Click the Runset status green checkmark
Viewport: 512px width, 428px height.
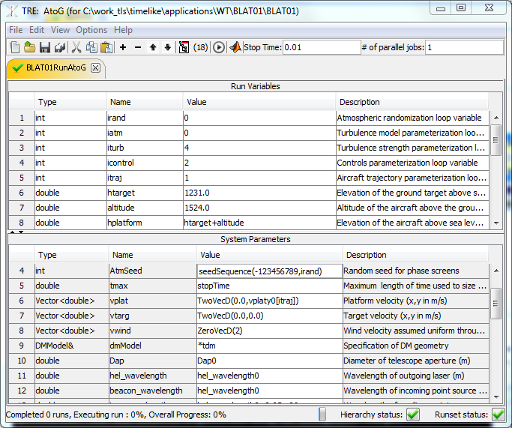(499, 415)
